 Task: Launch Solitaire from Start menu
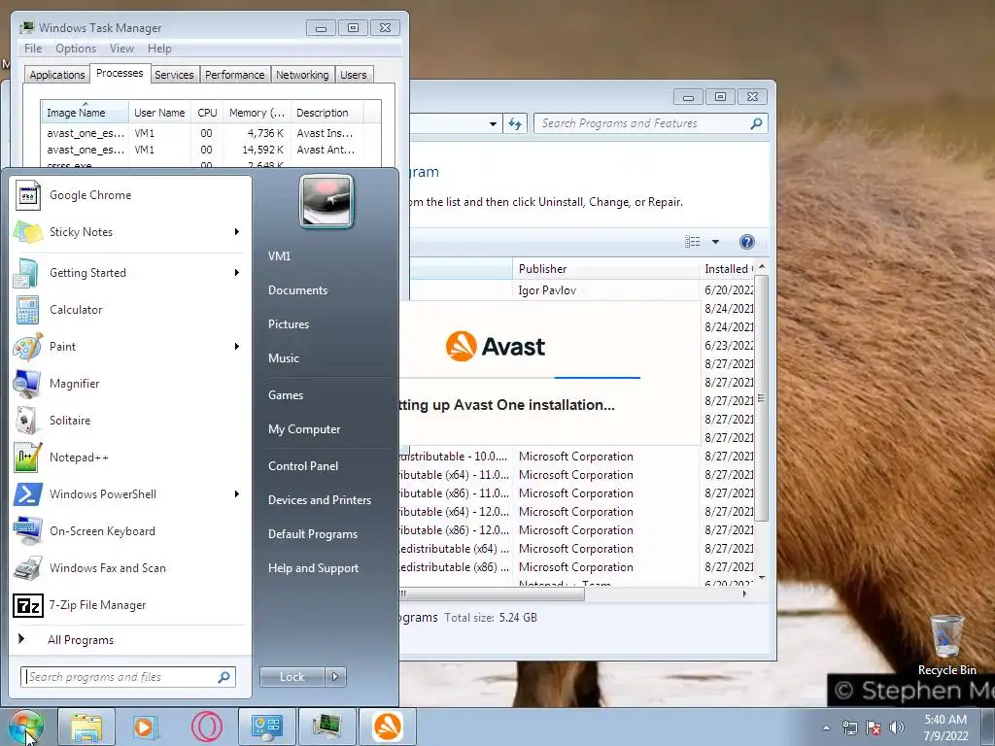click(x=130, y=420)
